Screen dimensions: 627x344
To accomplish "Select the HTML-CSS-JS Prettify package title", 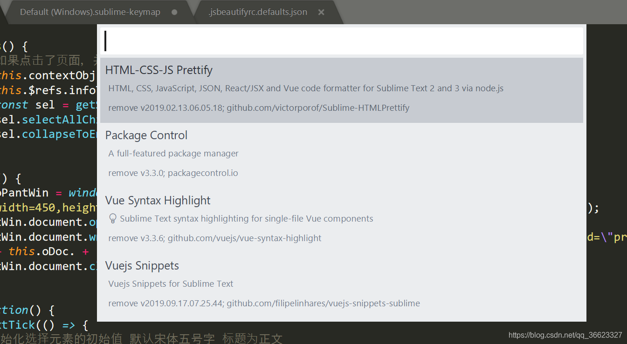I will click(159, 70).
